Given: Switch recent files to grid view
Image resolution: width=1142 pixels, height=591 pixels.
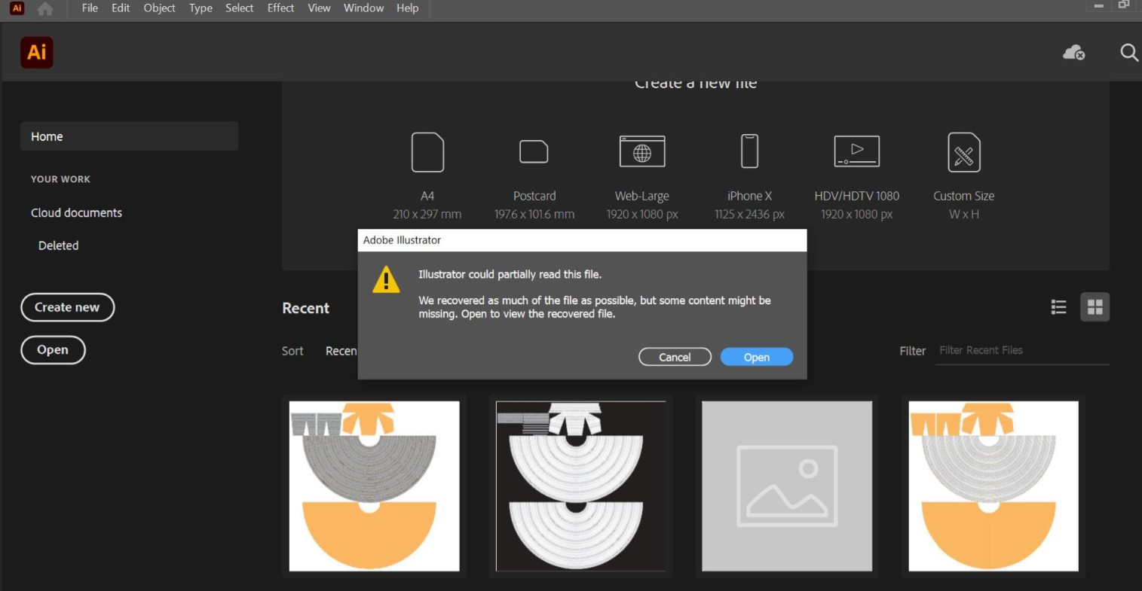Looking at the screenshot, I should coord(1095,307).
